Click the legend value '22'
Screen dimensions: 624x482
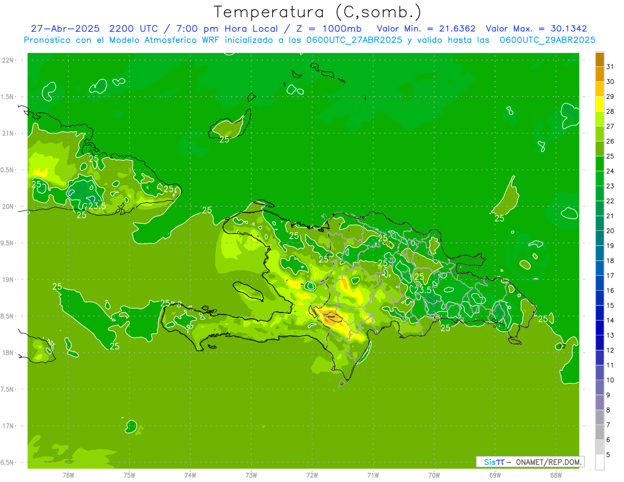point(610,201)
